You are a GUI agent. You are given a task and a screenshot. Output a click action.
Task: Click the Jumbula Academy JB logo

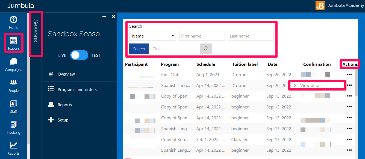(x=320, y=6)
